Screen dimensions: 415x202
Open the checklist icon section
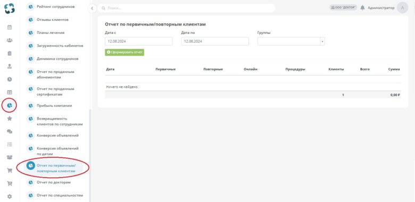coord(10,145)
